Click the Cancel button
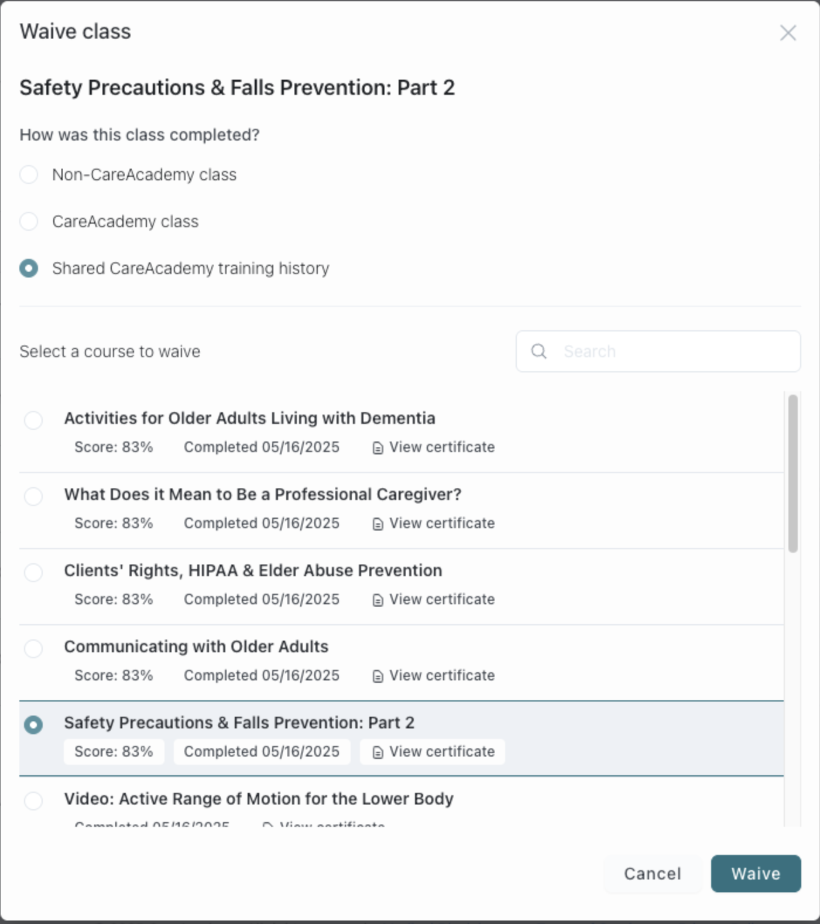Screen dimensions: 820x924 [x=652, y=874]
